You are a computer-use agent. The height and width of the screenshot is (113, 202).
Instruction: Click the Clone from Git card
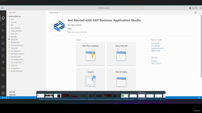121,54
